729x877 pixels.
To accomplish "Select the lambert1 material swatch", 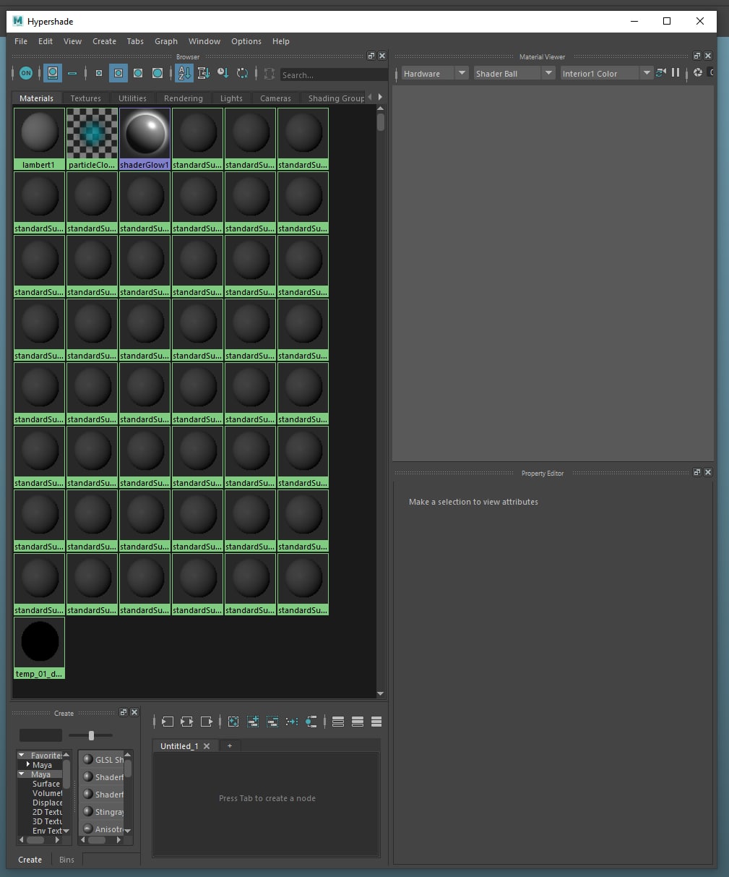I will click(39, 139).
